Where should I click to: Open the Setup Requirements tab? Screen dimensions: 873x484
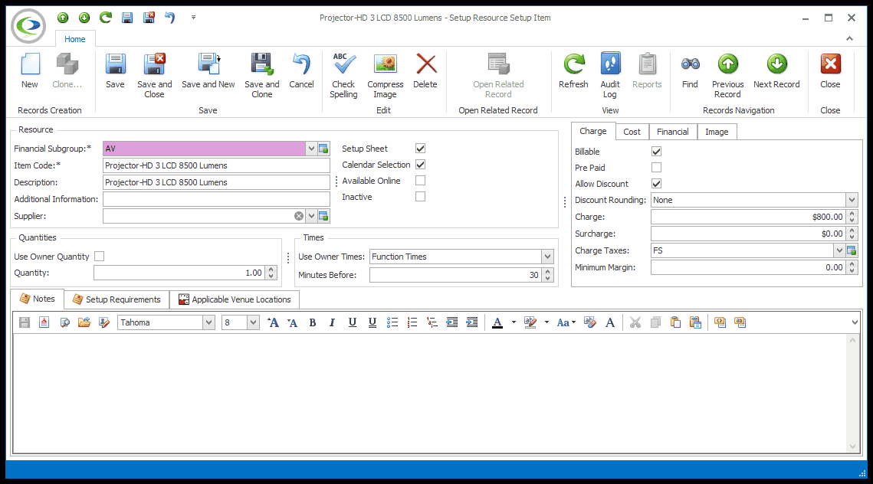(117, 299)
